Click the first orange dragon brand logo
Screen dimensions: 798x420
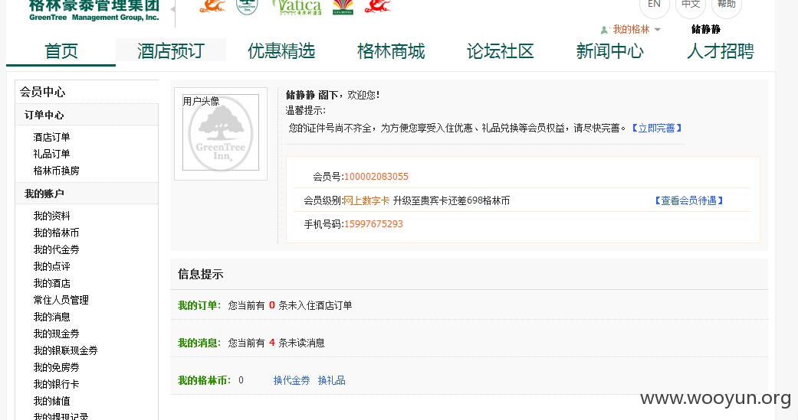(213, 6)
